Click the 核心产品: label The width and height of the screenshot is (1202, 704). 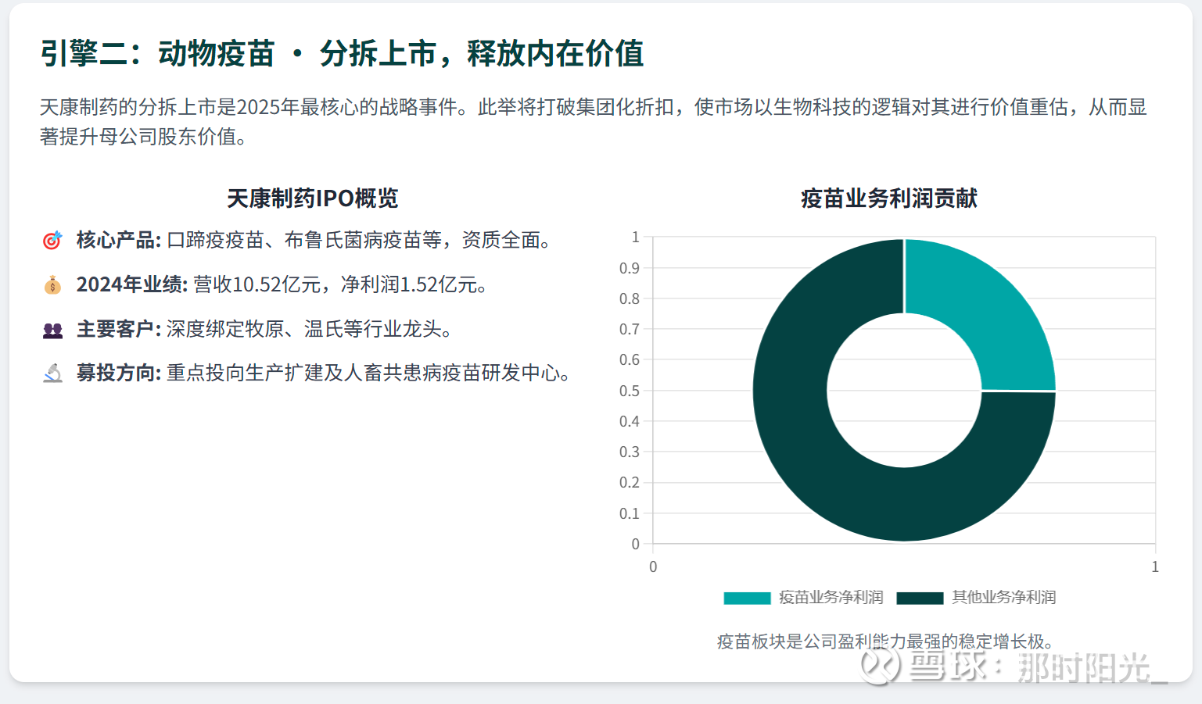pyautogui.click(x=119, y=241)
